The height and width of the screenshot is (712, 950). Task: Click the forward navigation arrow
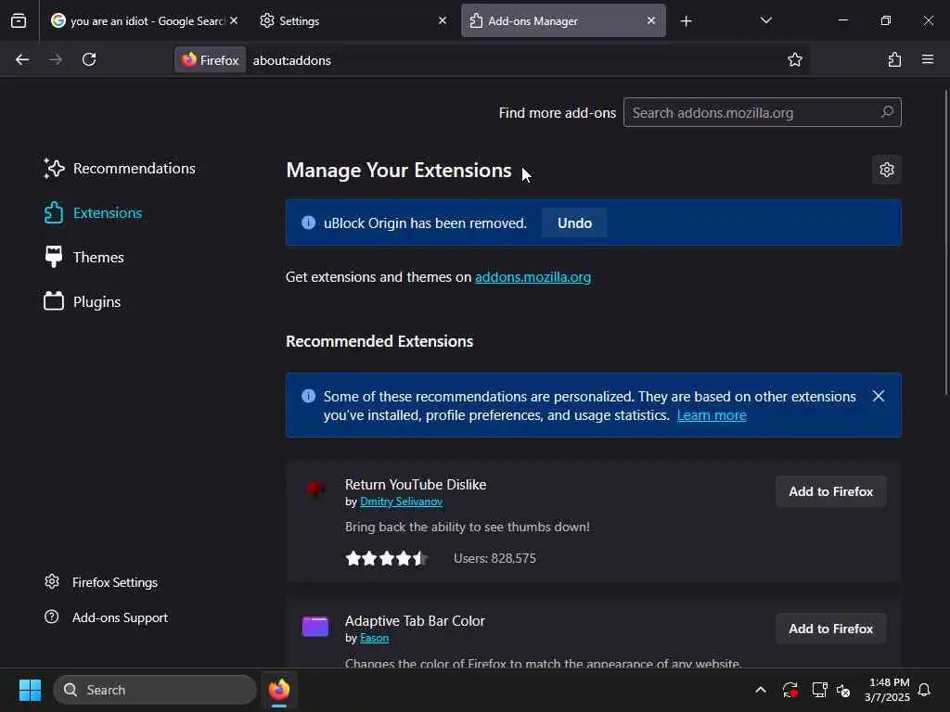55,59
